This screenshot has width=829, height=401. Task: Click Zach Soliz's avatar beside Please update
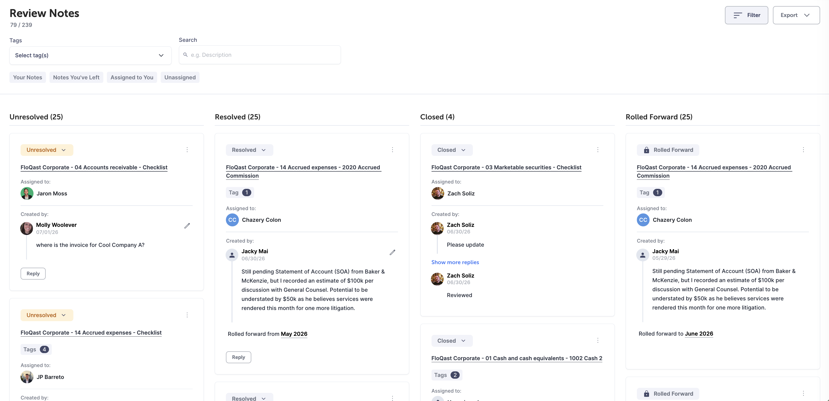[x=437, y=228]
